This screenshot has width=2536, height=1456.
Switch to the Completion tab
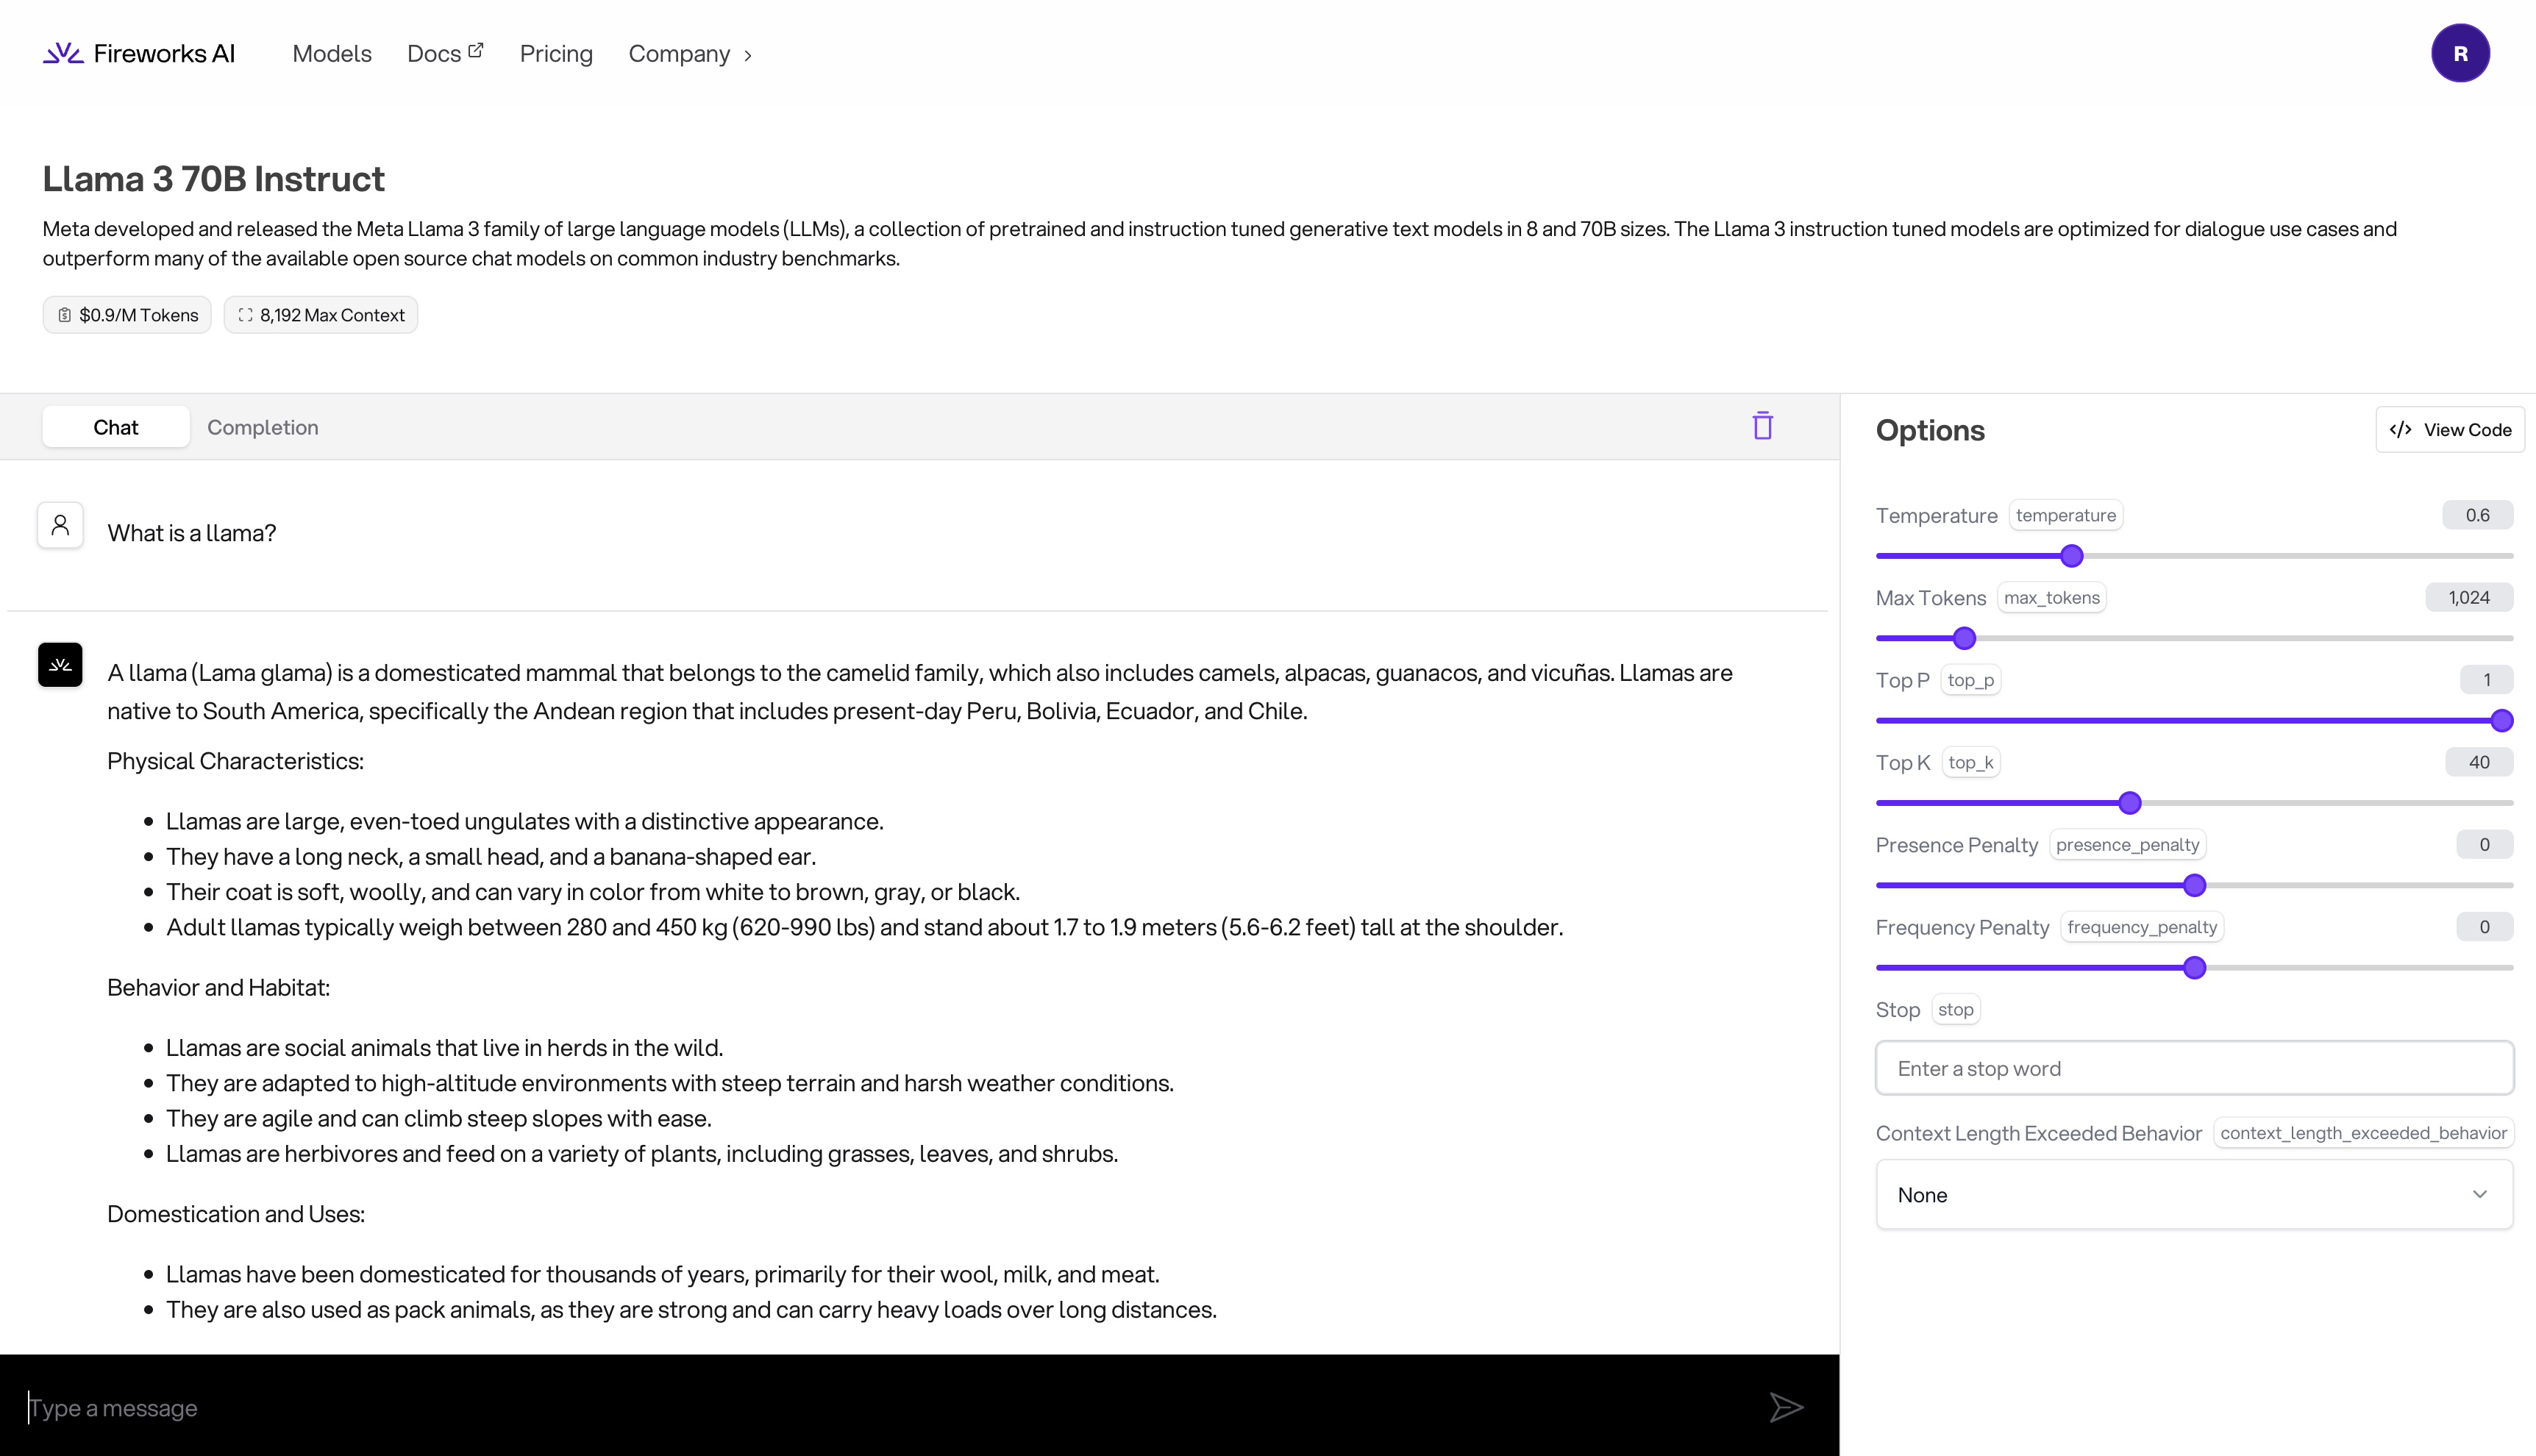coord(263,427)
